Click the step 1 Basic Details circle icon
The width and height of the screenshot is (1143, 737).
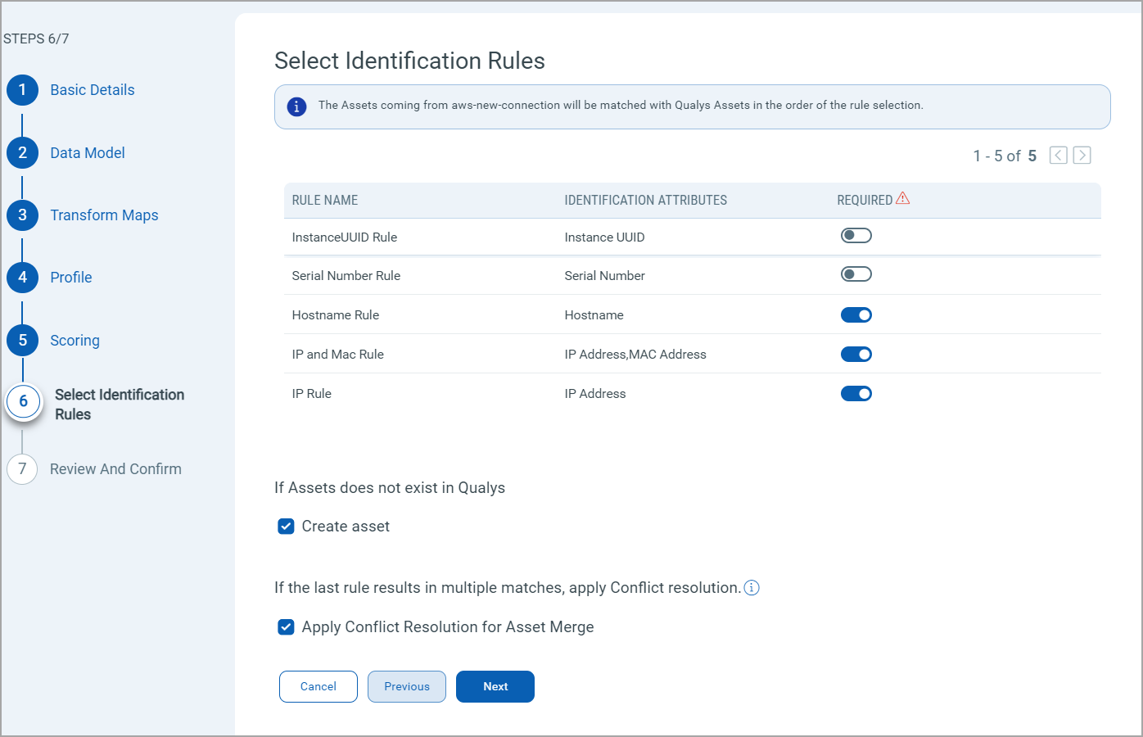click(x=22, y=90)
